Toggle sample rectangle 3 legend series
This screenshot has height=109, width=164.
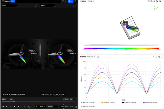point(129,102)
